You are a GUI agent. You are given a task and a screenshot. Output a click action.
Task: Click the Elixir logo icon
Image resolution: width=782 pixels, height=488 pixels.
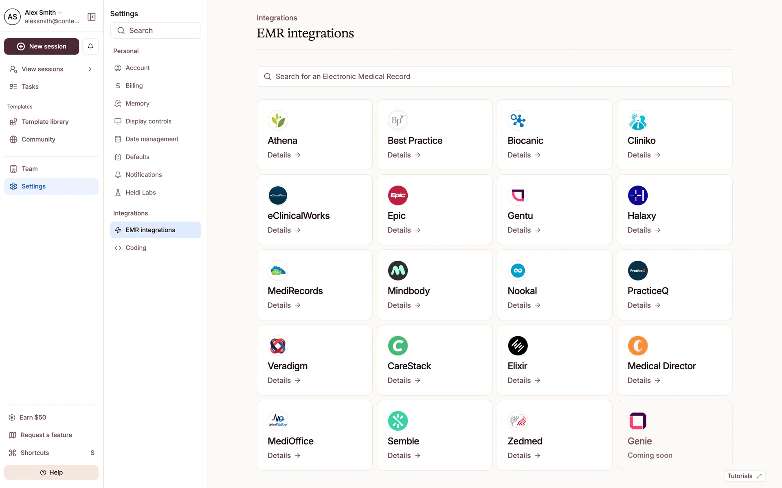[x=518, y=346]
